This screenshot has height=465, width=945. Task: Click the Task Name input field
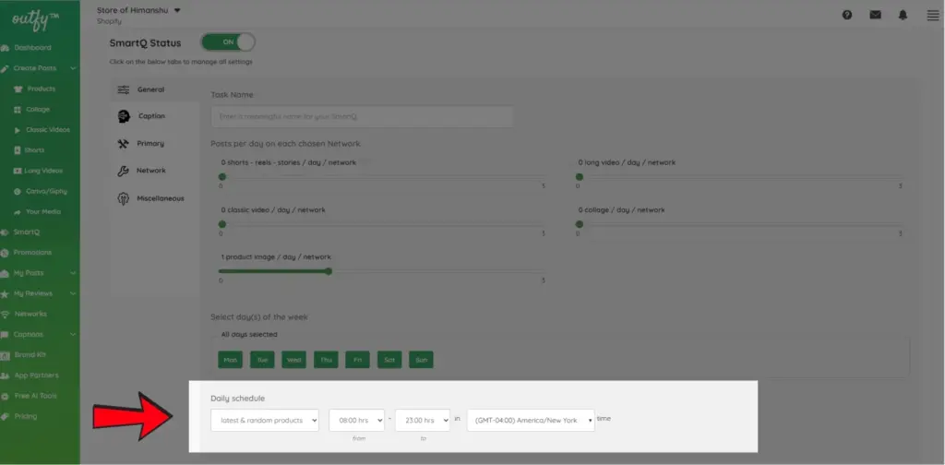click(362, 117)
